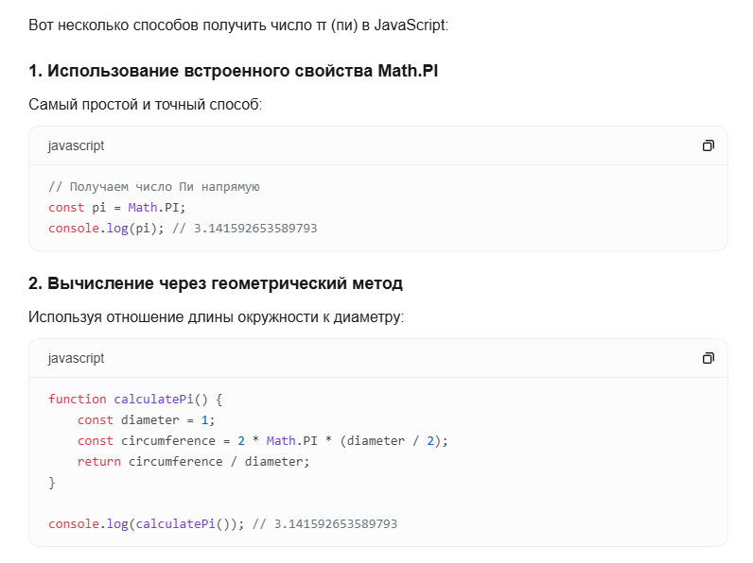Screen dimensions: 753x563
Task: Click the closing brace of calculatePi function
Action: (x=52, y=482)
